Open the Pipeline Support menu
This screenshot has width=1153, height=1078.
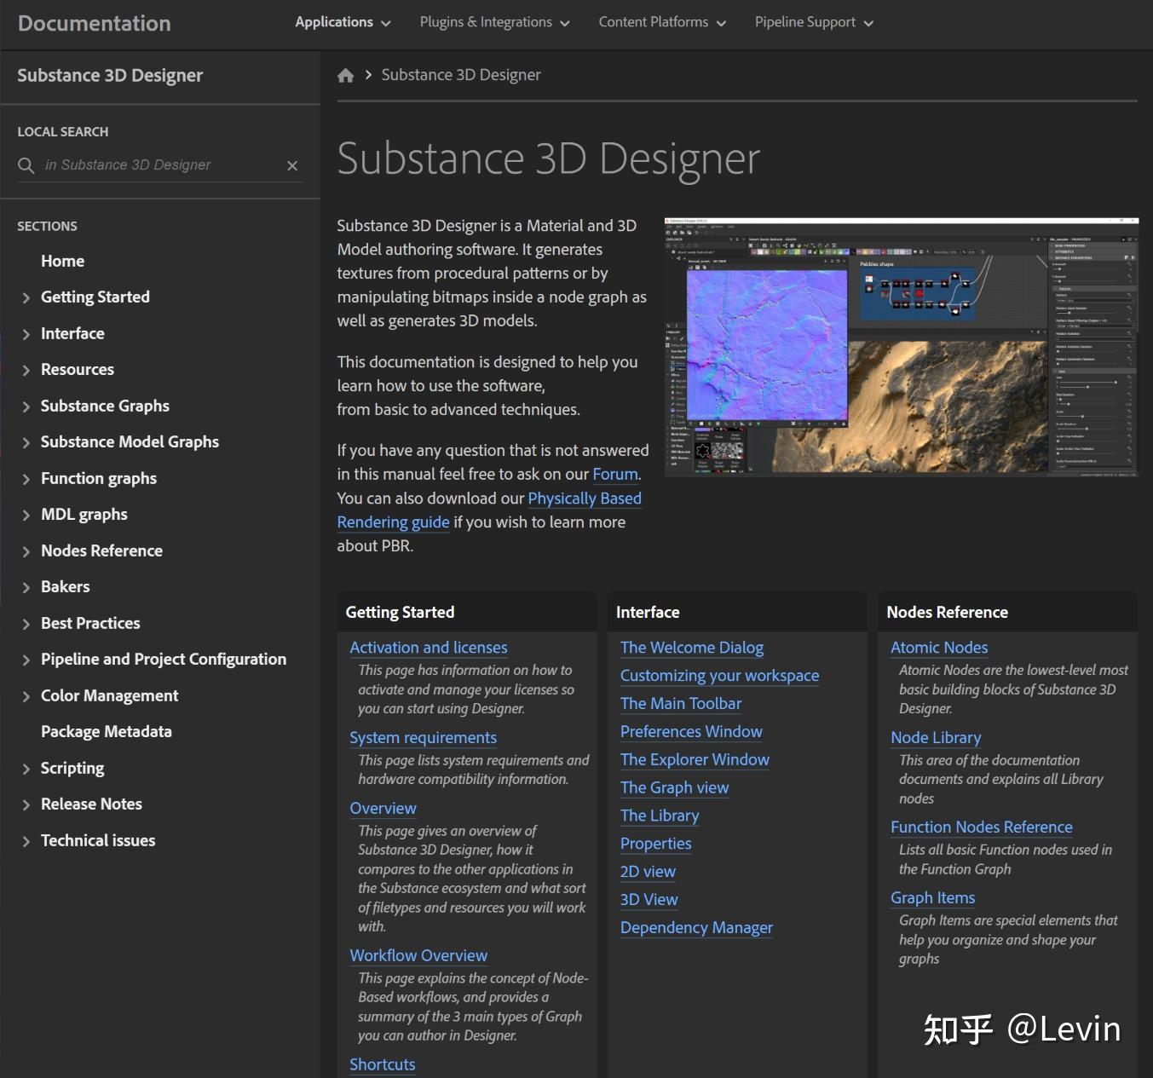(x=814, y=22)
